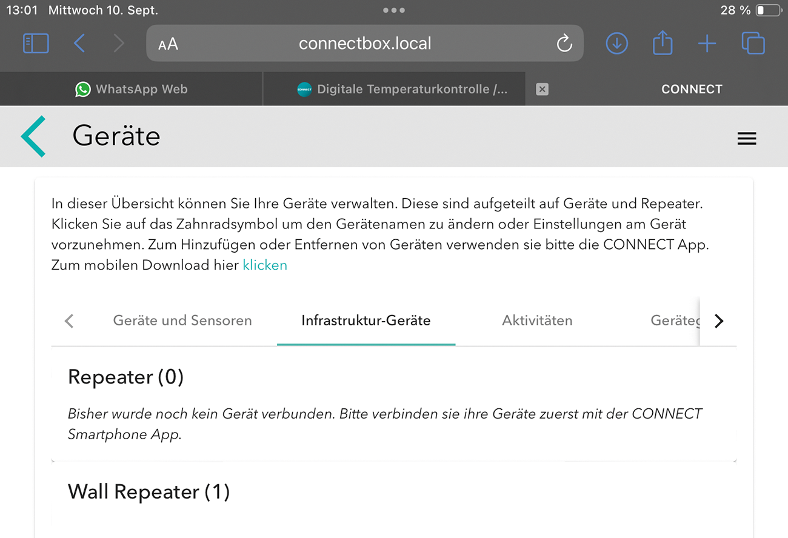Open a new tab with the plus icon
This screenshot has height=538, width=788.
[707, 44]
